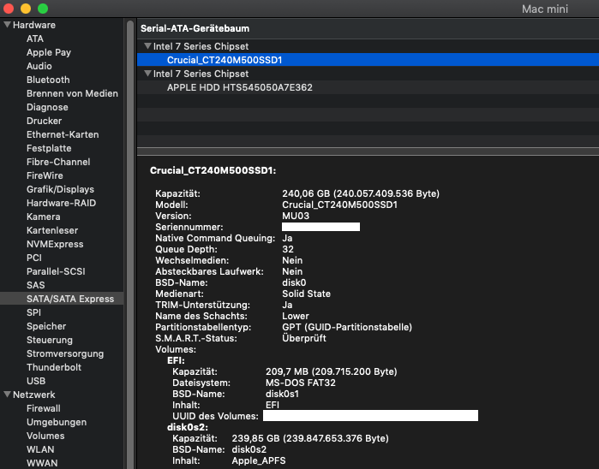Collapse the first Intel 7 Series Chipset triangle
599x469 pixels.
point(148,46)
